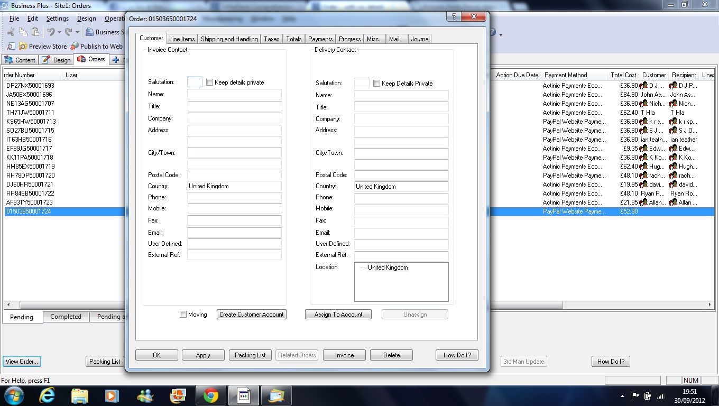Click the magnifier page preview icon
Screen dimensions: 719x406
click(11, 47)
